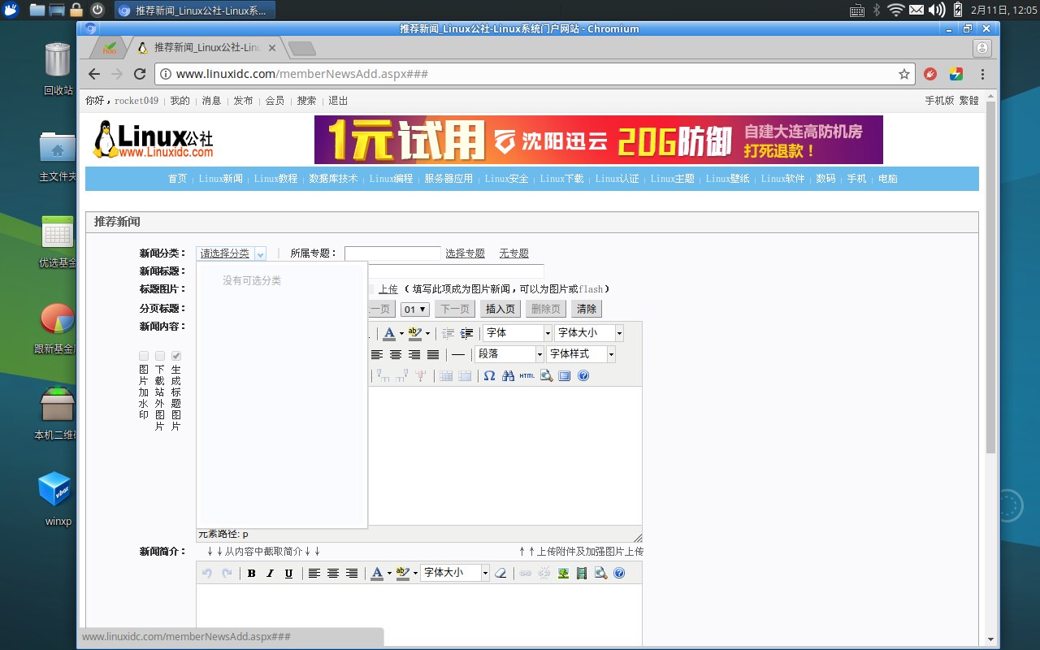
Task: Open the 字体大小 dropdown in content editor
Action: pyautogui.click(x=589, y=333)
